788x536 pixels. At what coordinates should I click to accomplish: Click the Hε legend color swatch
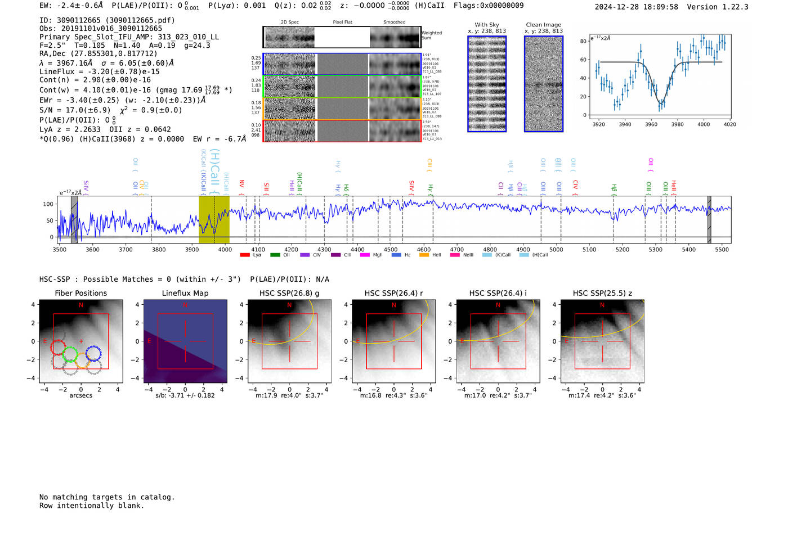(396, 255)
